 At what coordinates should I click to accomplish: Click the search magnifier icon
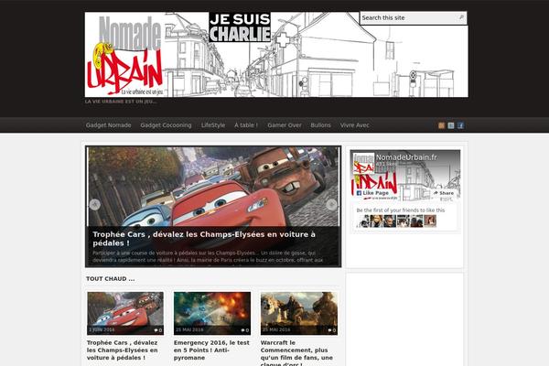(x=461, y=17)
